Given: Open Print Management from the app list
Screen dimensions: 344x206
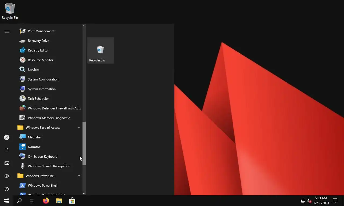Looking at the screenshot, I should 50,31.
